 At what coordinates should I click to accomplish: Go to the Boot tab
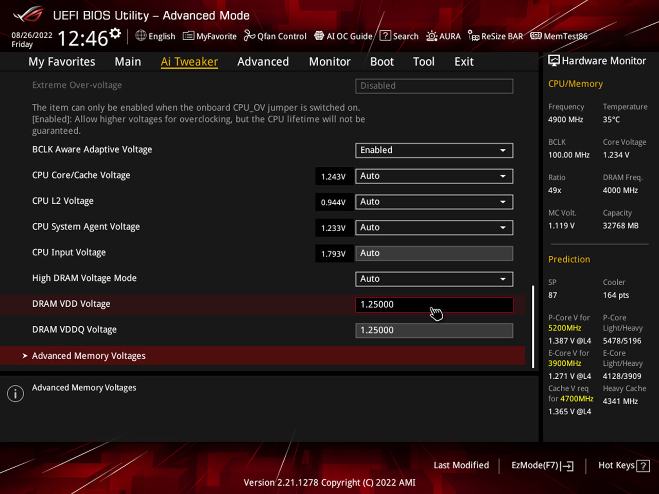381,62
